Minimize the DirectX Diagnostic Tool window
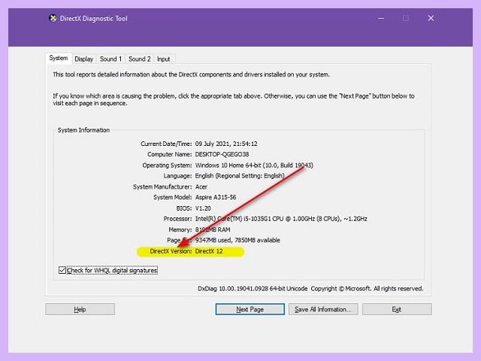This screenshot has width=481, height=361. click(x=381, y=18)
